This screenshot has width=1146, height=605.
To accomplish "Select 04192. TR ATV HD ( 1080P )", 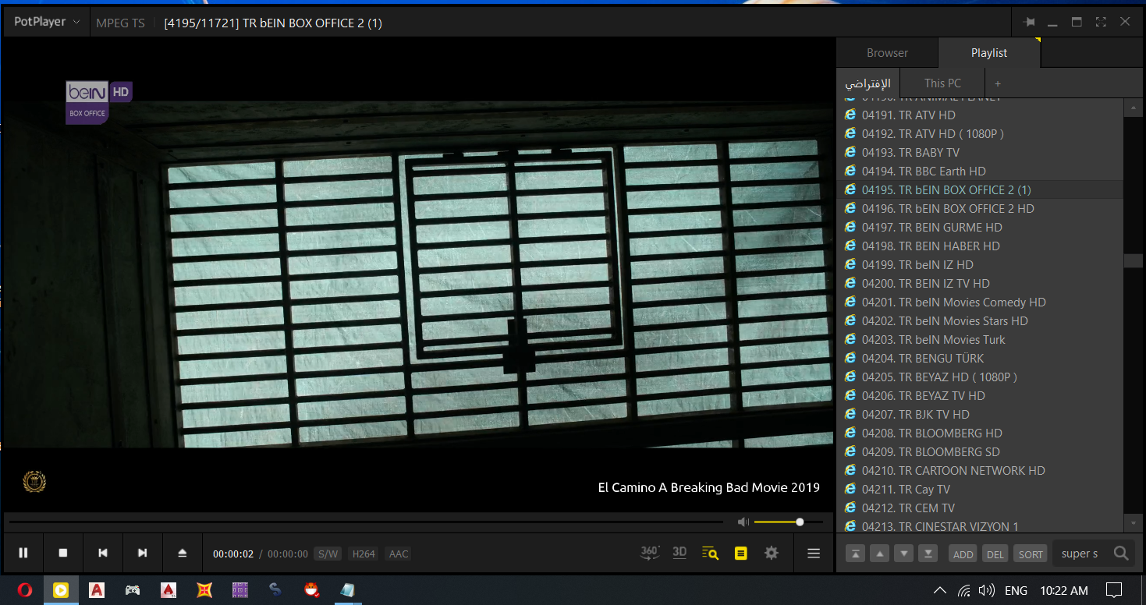I will [980, 133].
